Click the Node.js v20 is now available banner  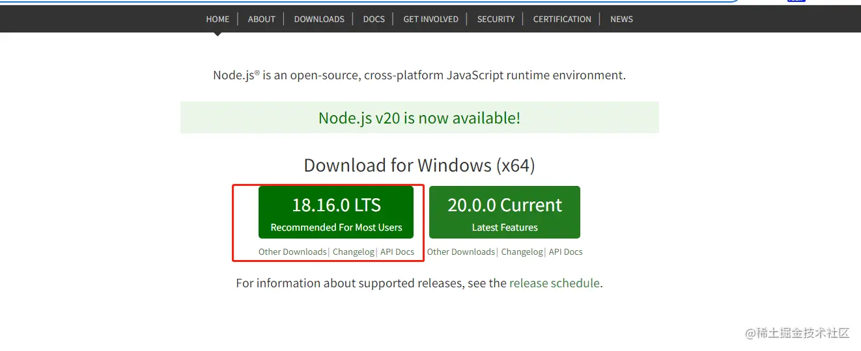419,118
